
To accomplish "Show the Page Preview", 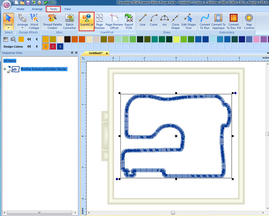I will 100,21.
